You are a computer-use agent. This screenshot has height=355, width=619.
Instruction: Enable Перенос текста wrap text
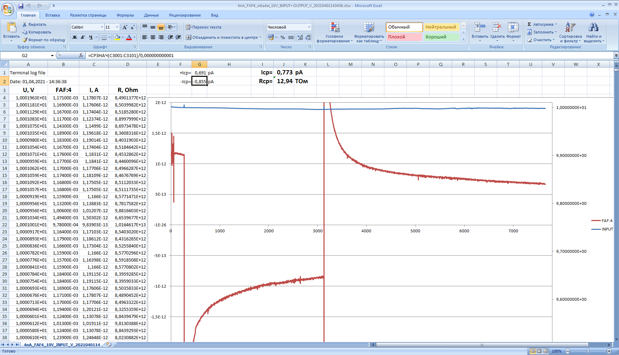[x=204, y=27]
